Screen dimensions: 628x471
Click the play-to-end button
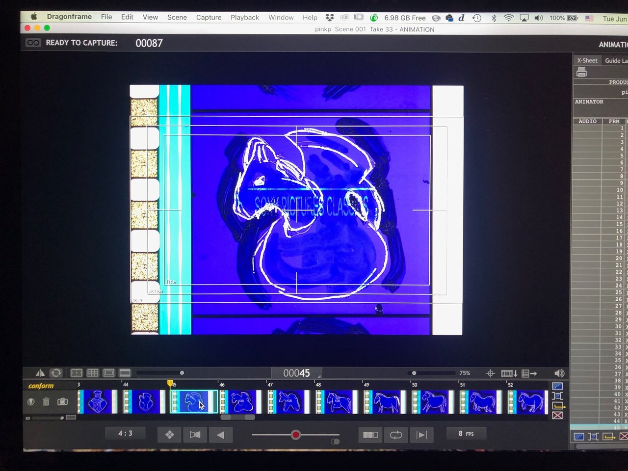tap(421, 435)
